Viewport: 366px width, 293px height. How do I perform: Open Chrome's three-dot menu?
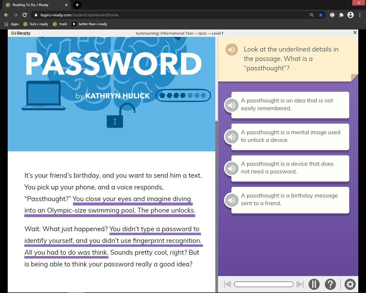[x=360, y=15]
